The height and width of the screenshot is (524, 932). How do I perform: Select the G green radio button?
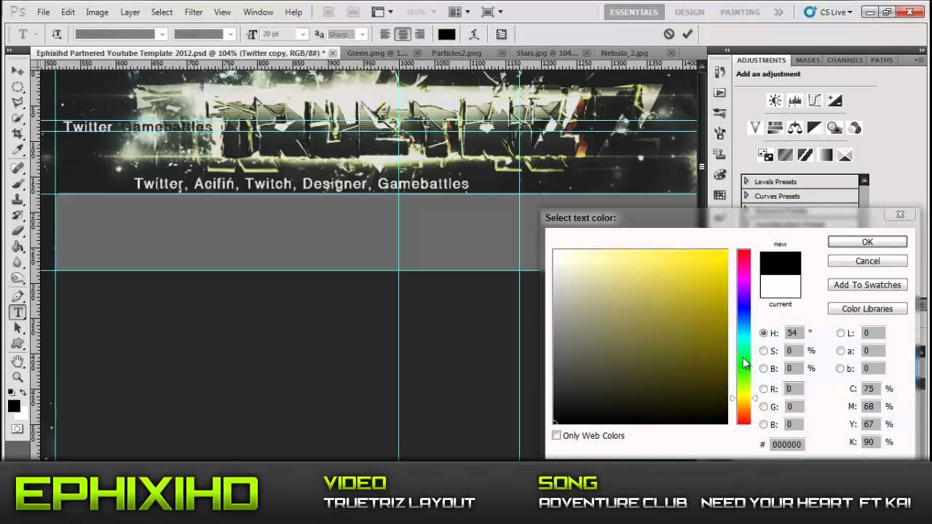pyautogui.click(x=763, y=407)
